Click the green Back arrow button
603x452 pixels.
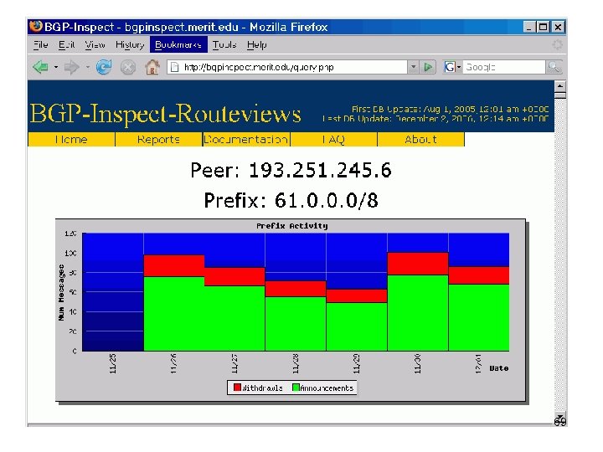41,67
